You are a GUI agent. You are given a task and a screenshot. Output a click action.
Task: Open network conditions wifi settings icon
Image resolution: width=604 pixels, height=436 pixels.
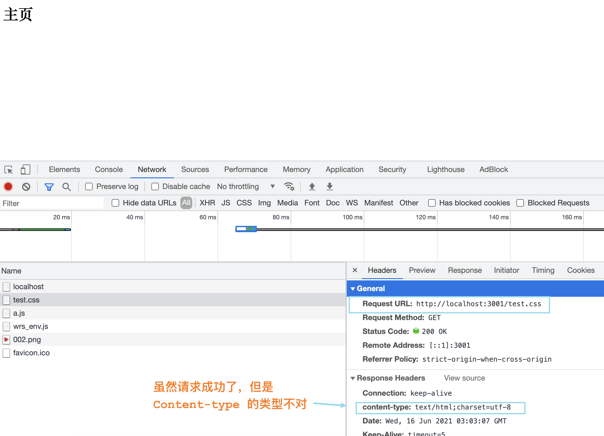(289, 186)
